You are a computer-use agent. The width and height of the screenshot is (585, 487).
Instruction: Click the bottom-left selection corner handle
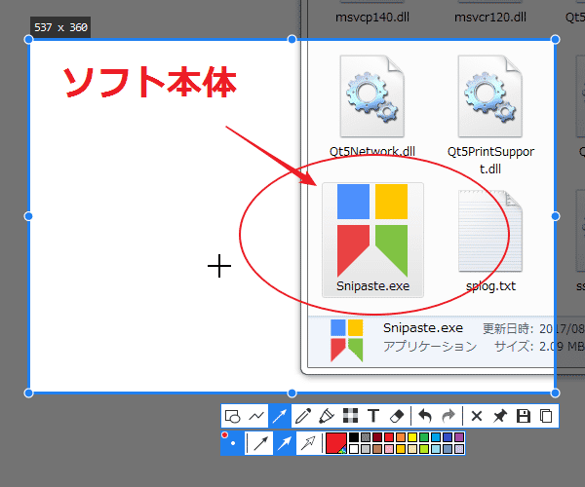tap(28, 393)
